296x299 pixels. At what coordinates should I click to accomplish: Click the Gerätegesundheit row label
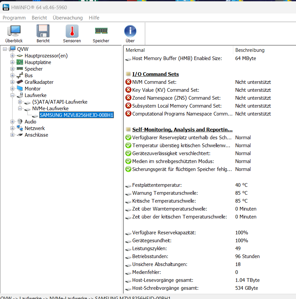point(152,241)
